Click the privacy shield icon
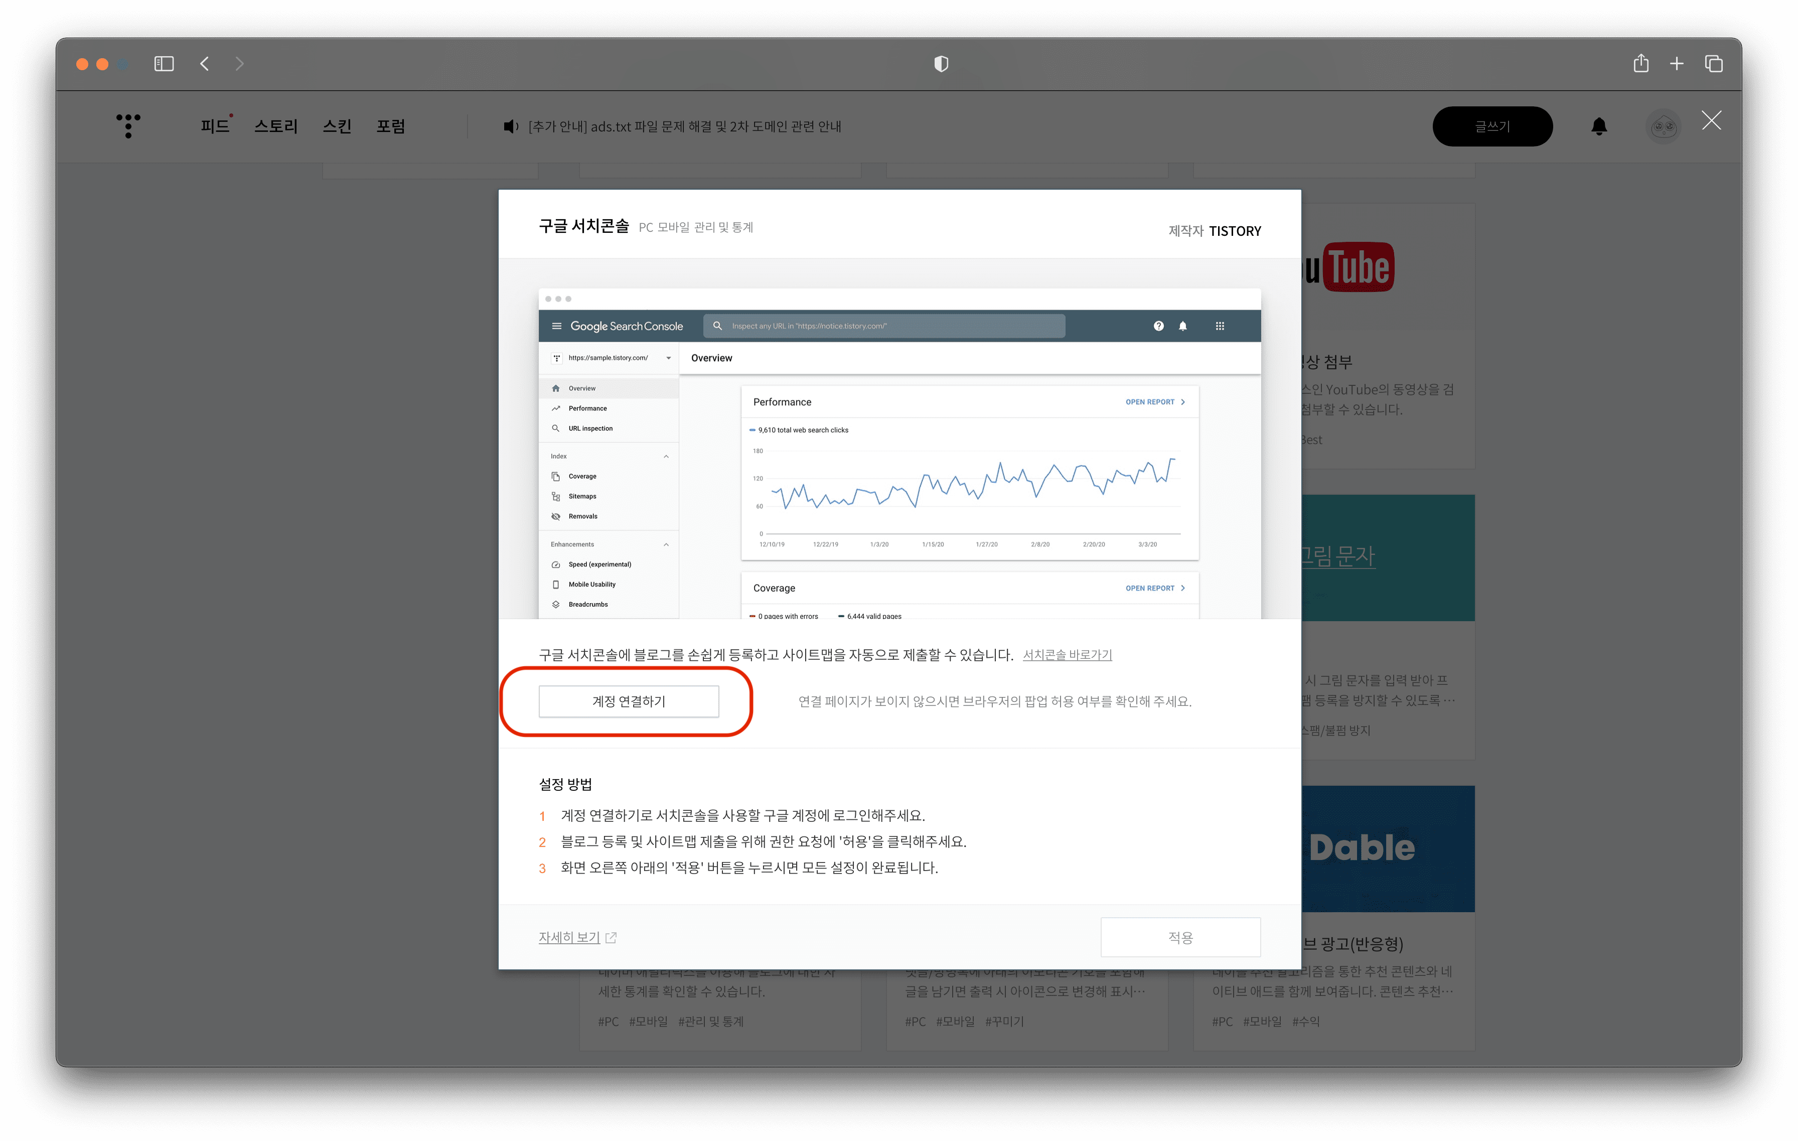The image size is (1798, 1141). coord(941,63)
